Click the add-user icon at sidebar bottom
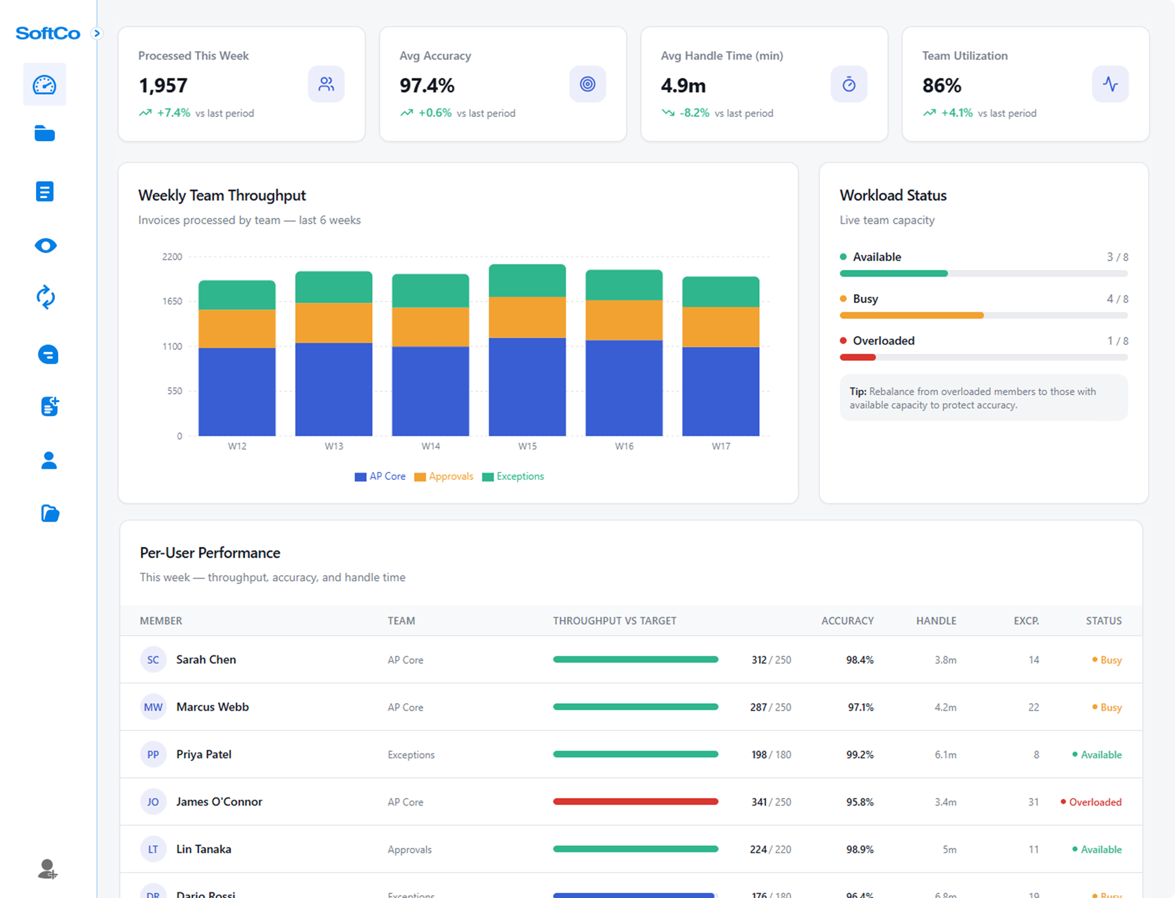The image size is (1175, 898). coord(48,869)
